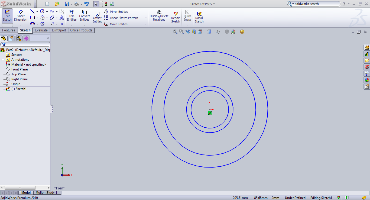Select Right Plane in feature tree

(20, 79)
